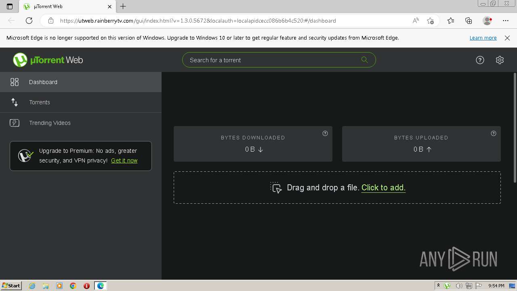Click Learn more in Edge notice
Screen dimensions: 517x291
coord(483,38)
